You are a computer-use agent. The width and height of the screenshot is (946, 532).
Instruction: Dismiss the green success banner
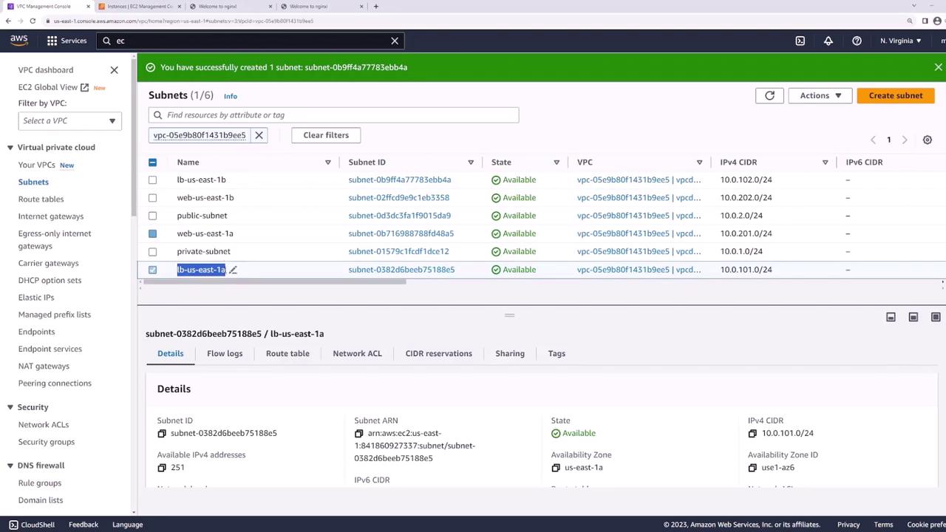tap(938, 67)
